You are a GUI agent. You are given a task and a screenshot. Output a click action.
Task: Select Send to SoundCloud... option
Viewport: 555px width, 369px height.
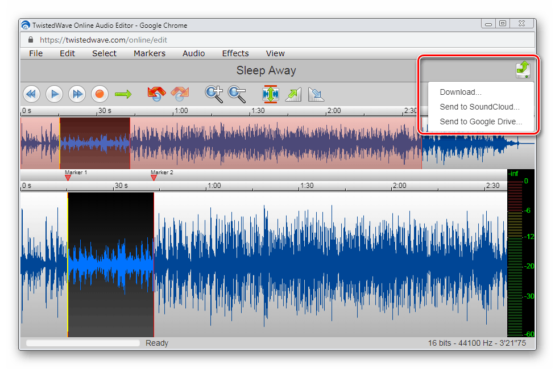(479, 107)
